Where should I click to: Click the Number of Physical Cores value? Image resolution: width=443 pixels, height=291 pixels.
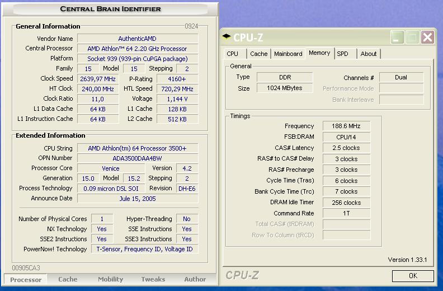pos(102,219)
